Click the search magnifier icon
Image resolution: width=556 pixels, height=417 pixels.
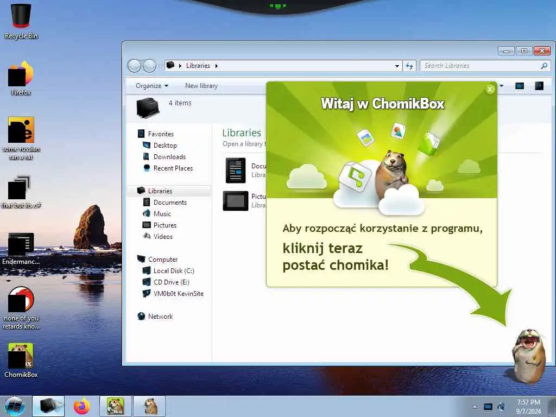(544, 66)
